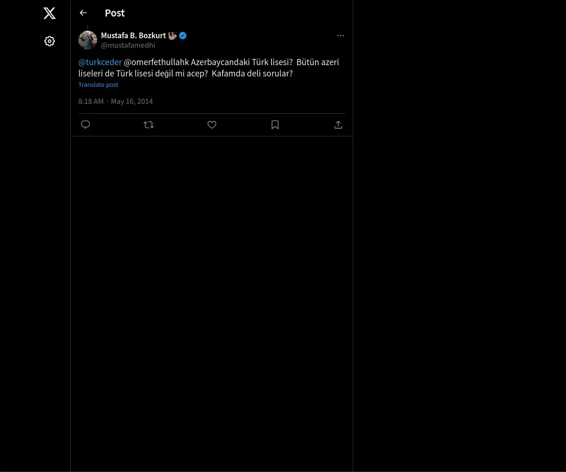
Task: Click the tweet text about Kafamda deli sorular
Action: click(252, 74)
